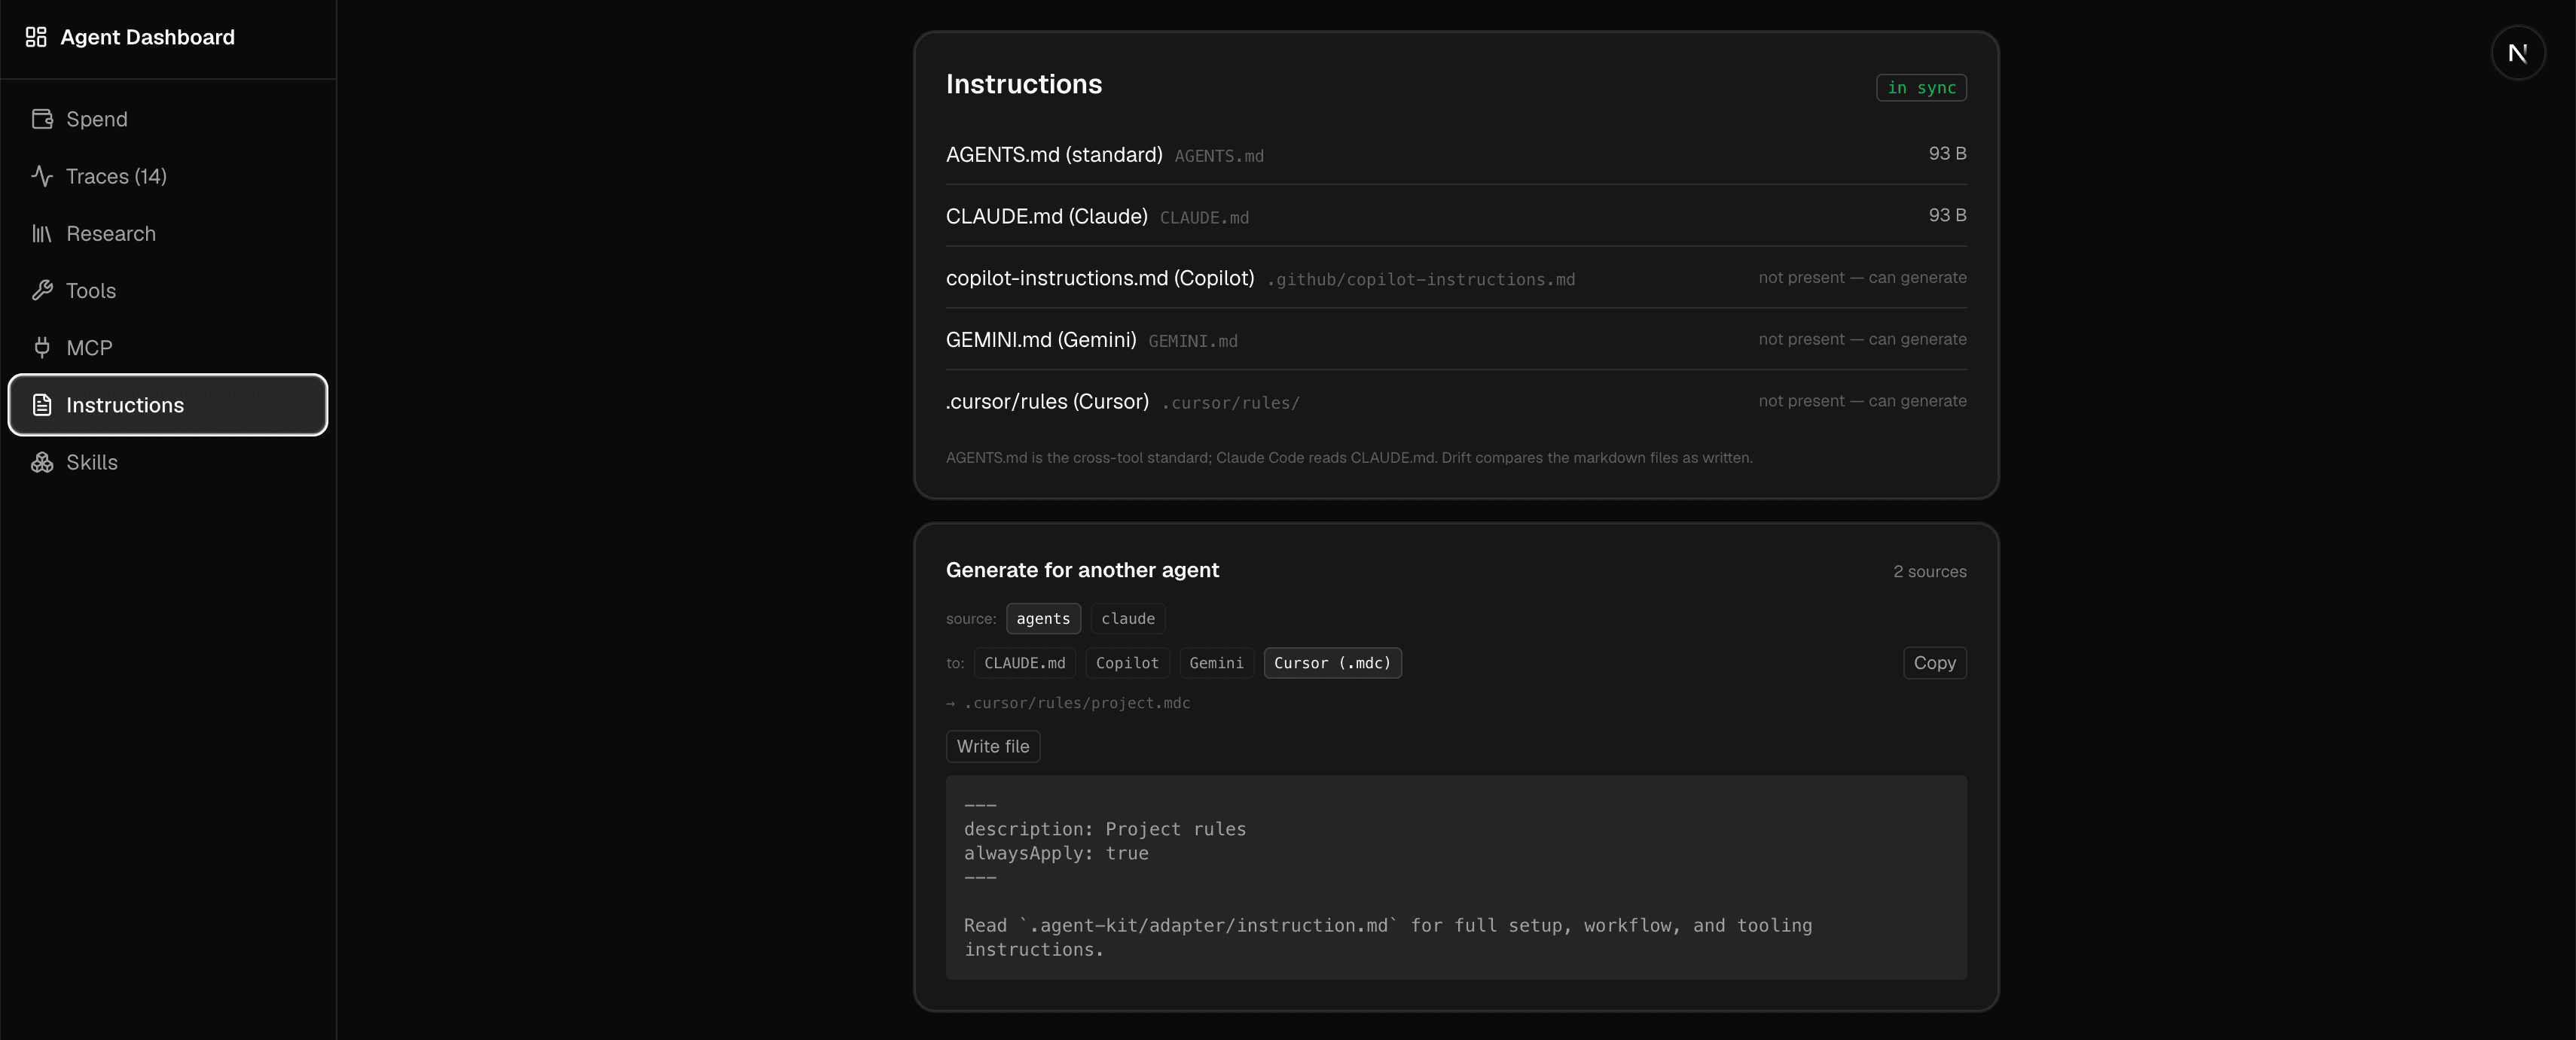Open the MCP page

click(x=168, y=348)
